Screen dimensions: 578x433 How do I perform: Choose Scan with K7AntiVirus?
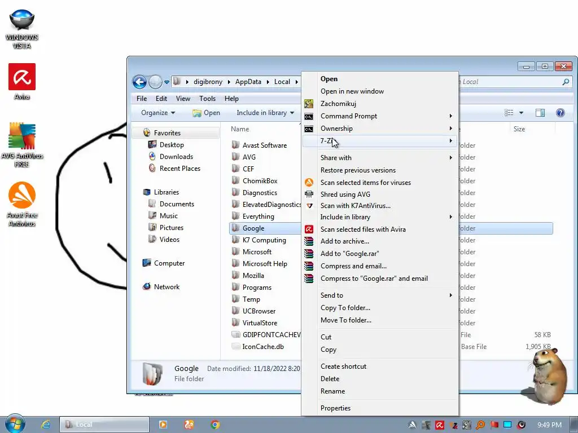pos(380,206)
